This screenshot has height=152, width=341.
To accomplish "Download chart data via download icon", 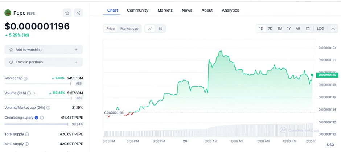I will [333, 29].
